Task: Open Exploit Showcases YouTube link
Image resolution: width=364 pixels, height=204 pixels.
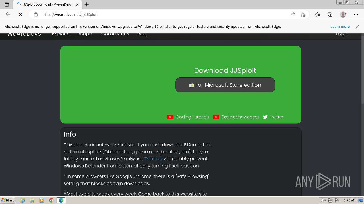Action: click(x=240, y=117)
